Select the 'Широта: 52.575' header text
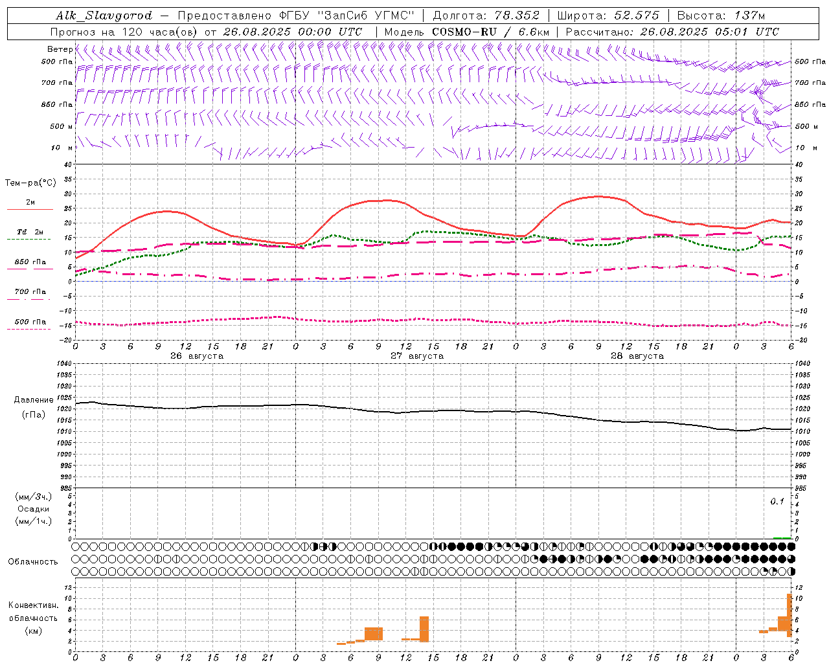This screenshot has width=829, height=663. (608, 16)
